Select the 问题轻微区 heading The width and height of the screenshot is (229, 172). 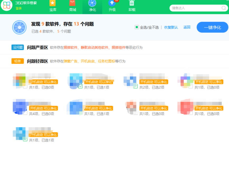click(x=37, y=61)
